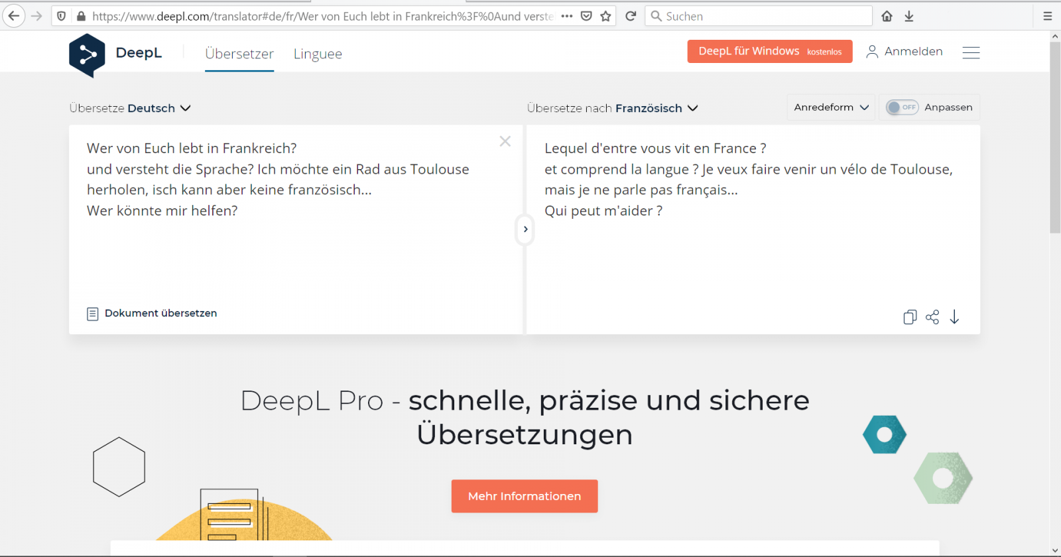Download the translation as a file
This screenshot has width=1061, height=557.
[x=954, y=317]
